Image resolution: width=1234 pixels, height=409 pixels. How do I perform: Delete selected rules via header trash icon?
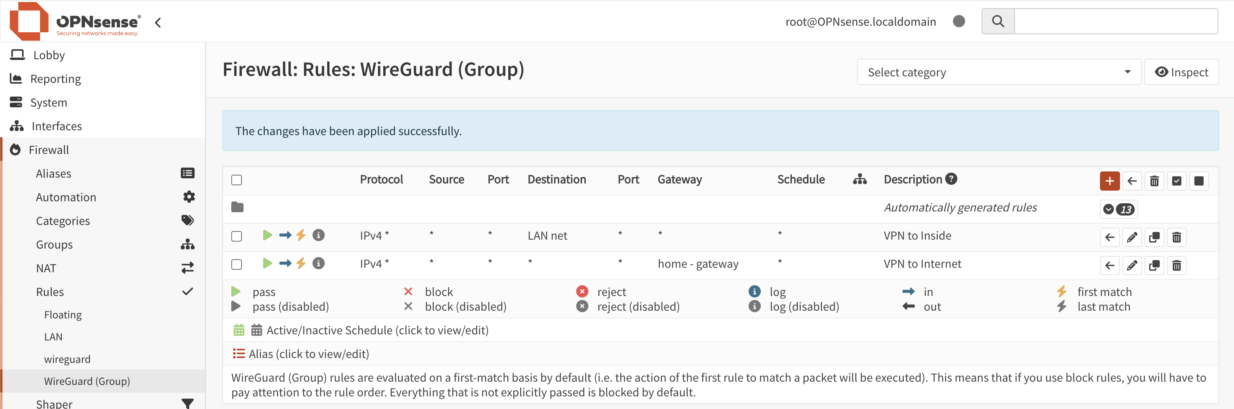[1154, 181]
